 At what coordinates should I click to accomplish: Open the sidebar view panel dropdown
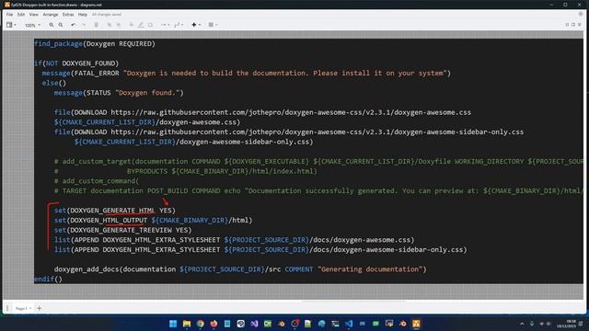click(11, 25)
